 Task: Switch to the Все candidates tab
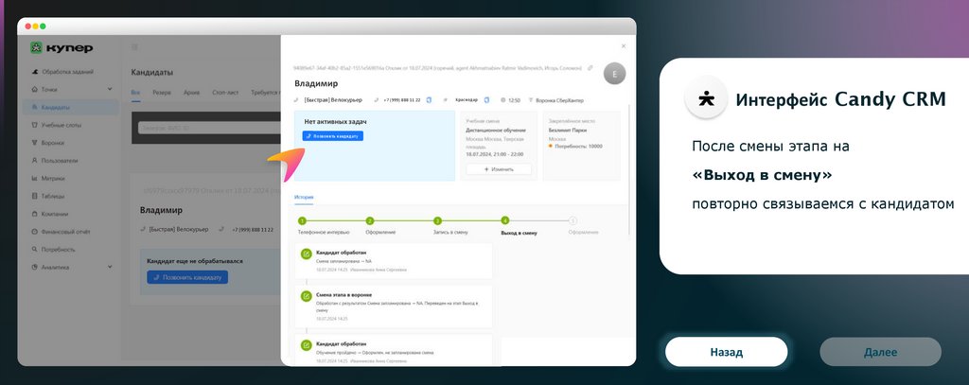click(135, 92)
